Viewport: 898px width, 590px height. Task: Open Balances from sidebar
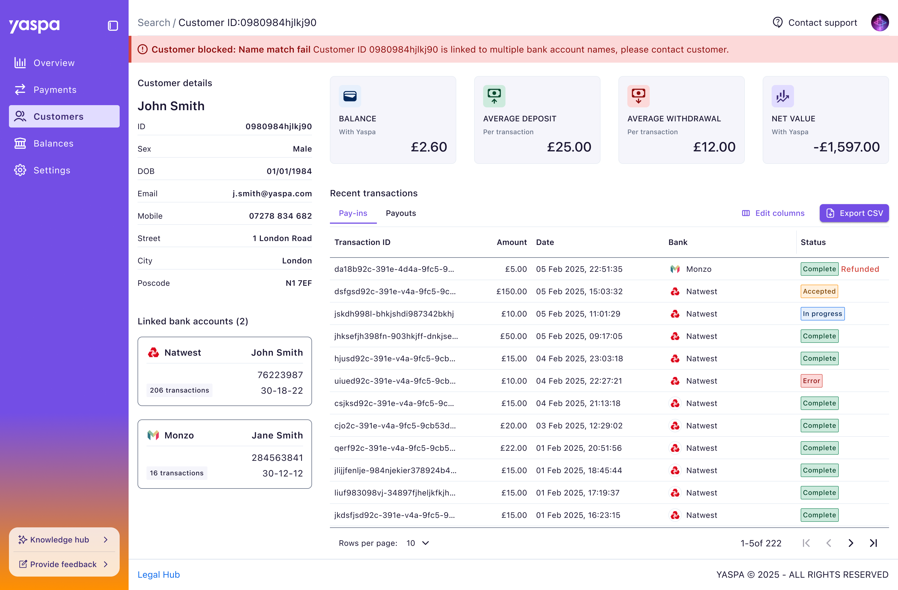53,143
